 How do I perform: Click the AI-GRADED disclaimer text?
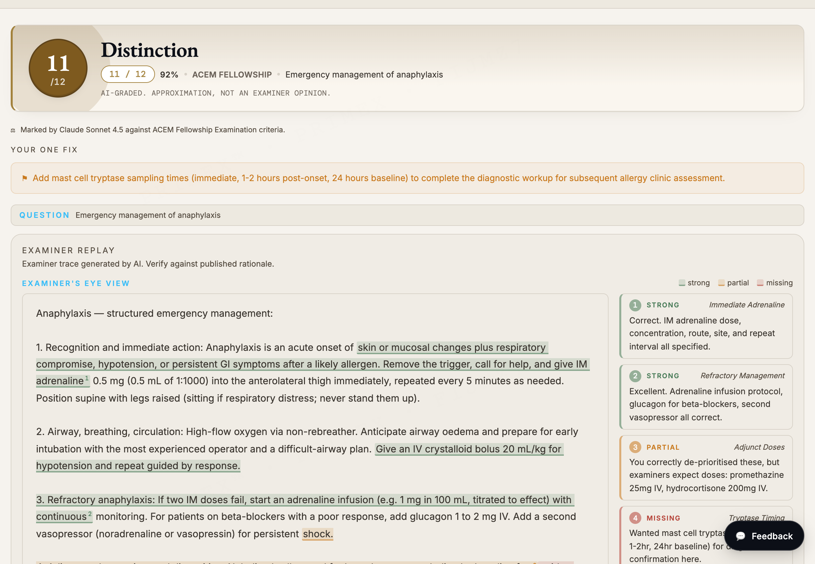[216, 93]
